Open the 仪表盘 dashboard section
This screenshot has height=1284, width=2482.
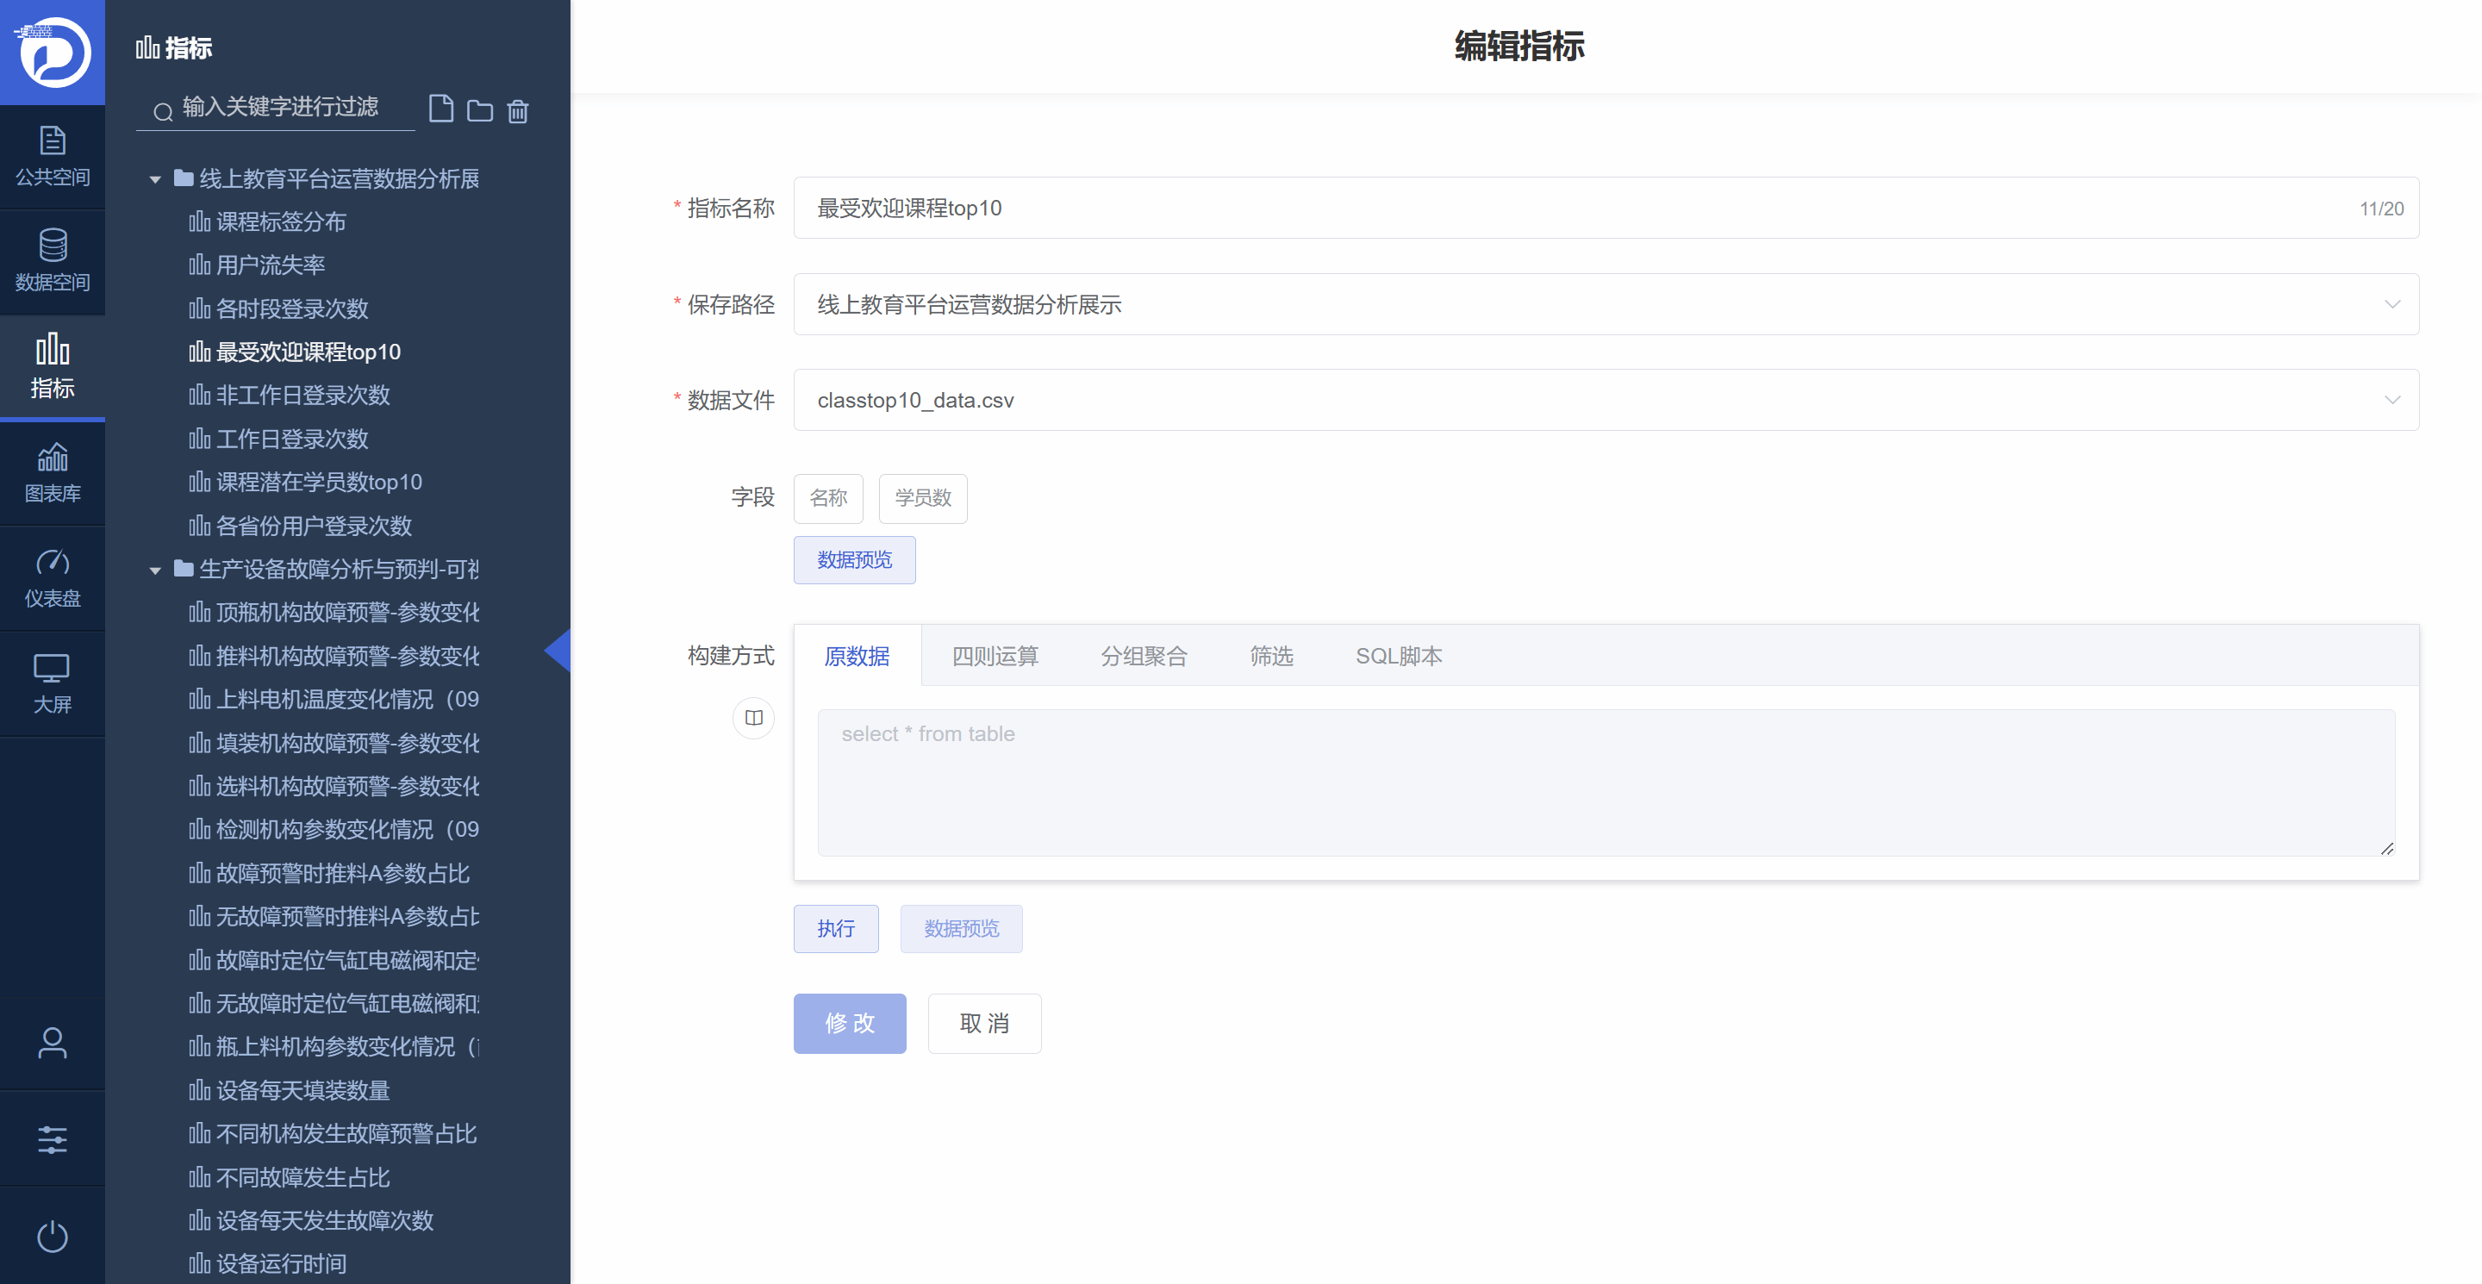tap(52, 578)
